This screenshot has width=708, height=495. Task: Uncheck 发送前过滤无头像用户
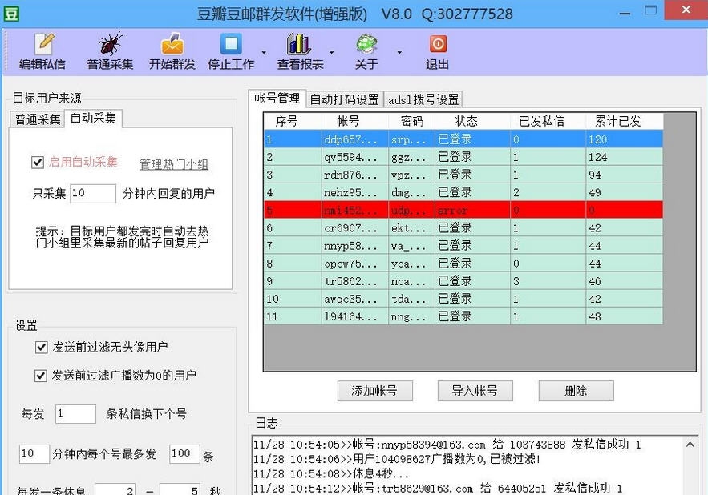point(40,348)
